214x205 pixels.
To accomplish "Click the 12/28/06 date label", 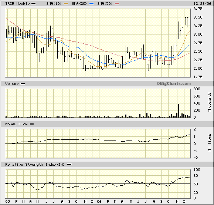I will (202, 4).
